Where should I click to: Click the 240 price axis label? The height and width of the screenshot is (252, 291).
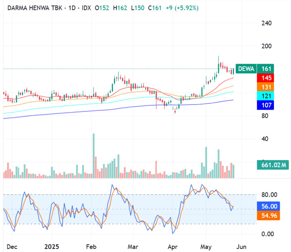click(267, 23)
